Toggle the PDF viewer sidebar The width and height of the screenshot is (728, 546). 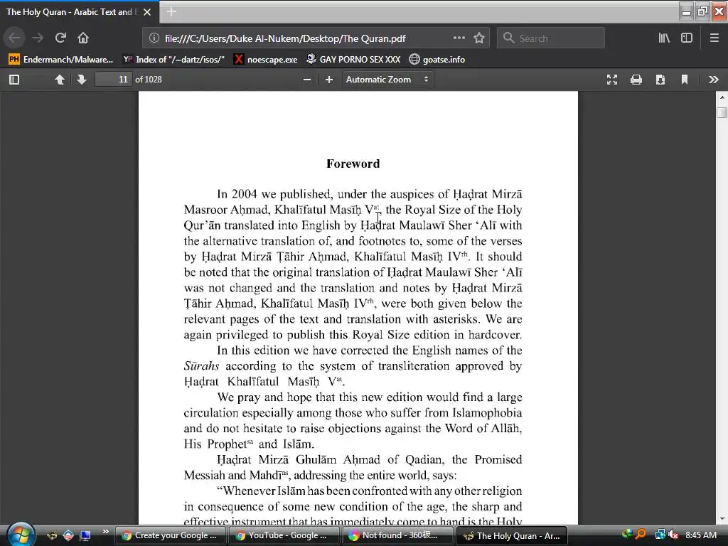point(14,80)
